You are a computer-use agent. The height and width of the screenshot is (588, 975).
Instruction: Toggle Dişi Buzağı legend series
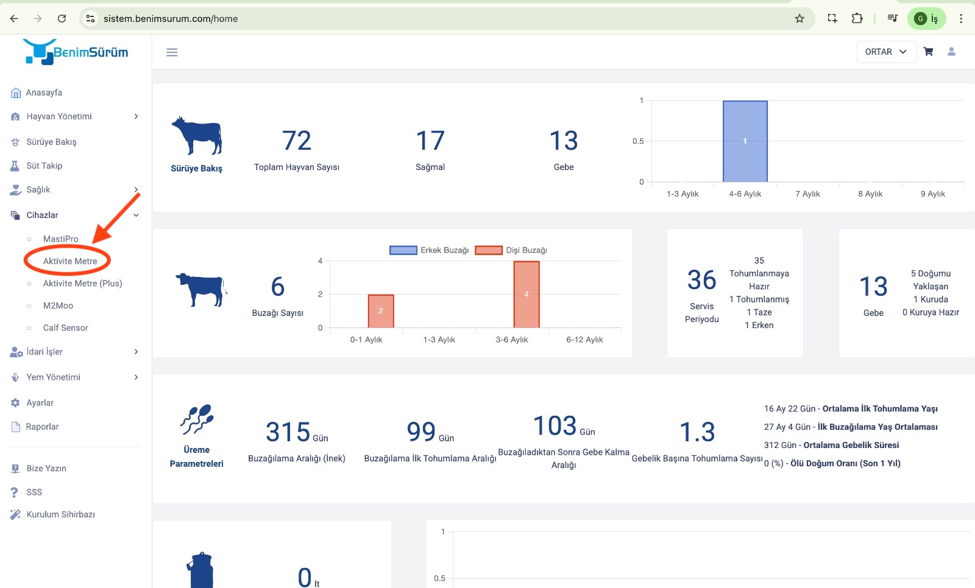511,250
